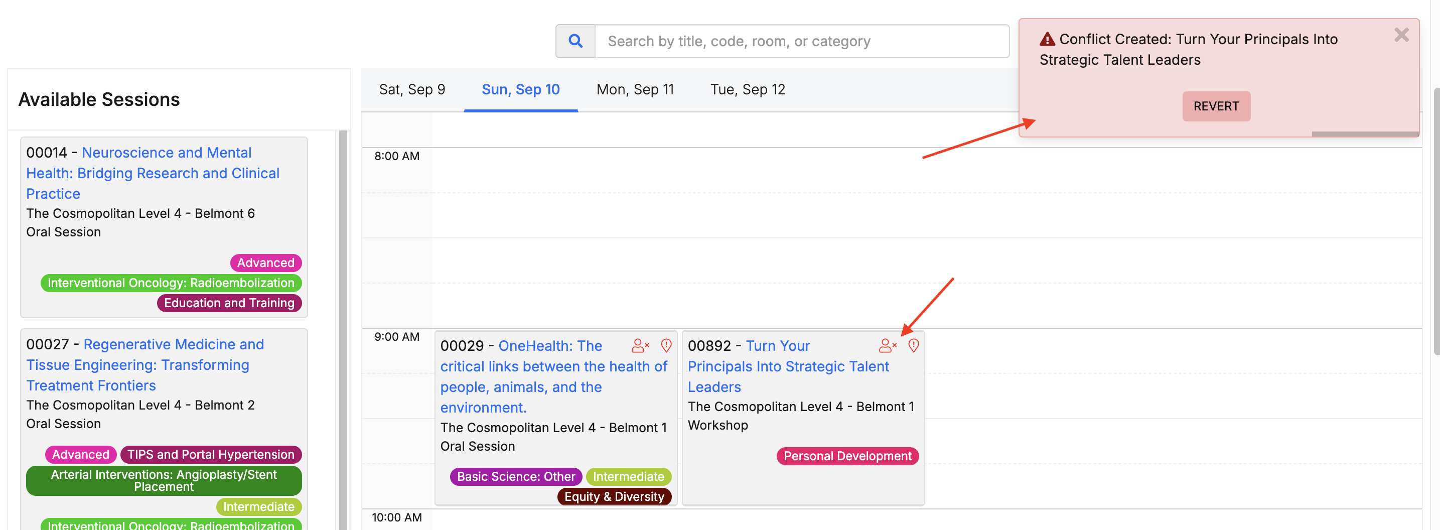Viewport: 1440px width, 530px height.
Task: Click the Personal Development category tag
Action: point(847,456)
